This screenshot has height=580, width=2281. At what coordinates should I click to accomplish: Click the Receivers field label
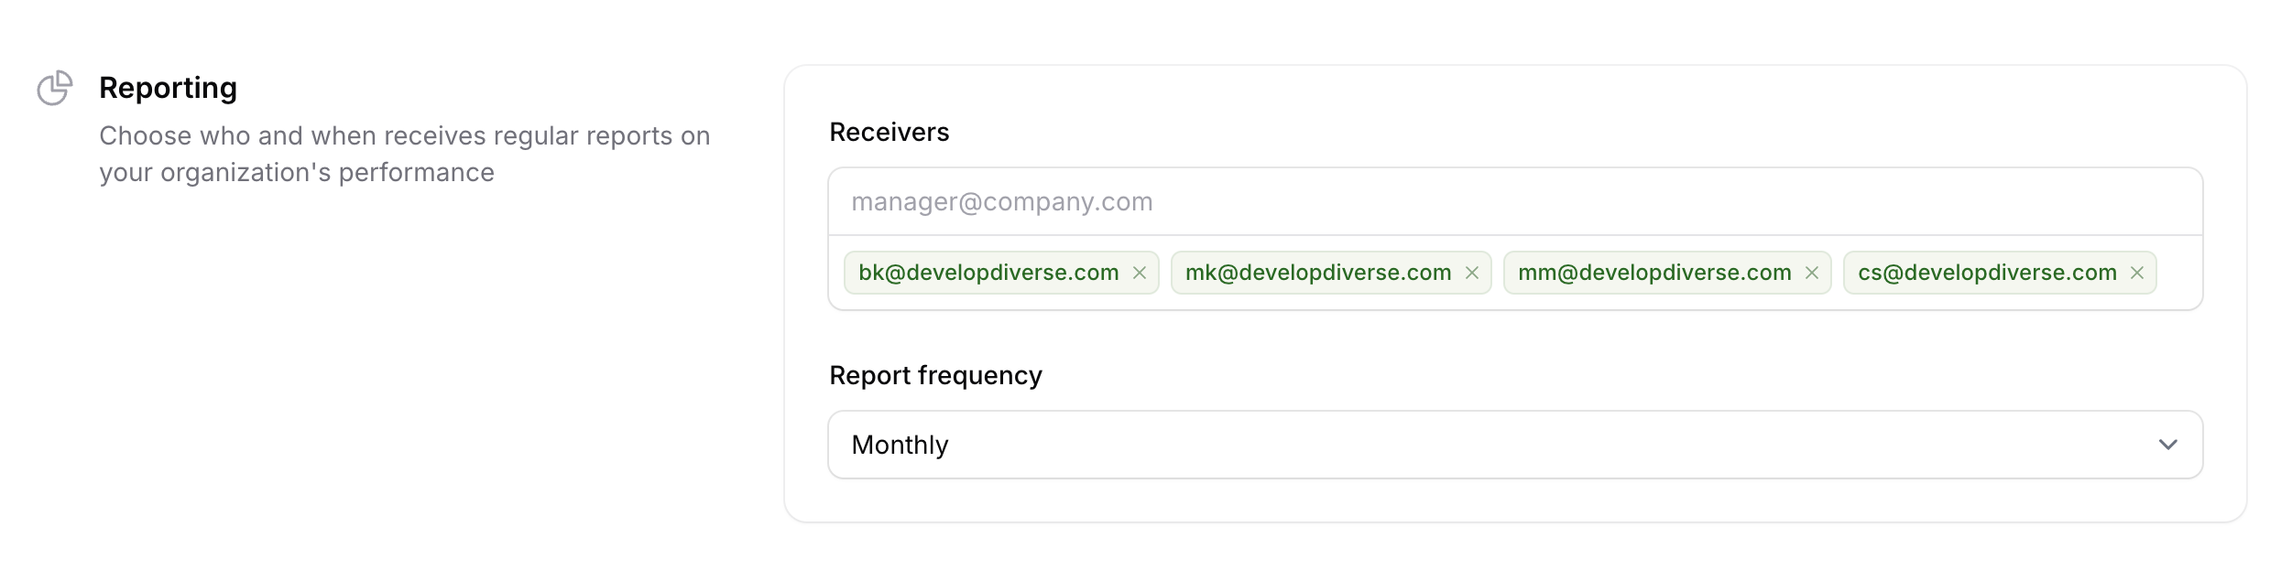[889, 133]
